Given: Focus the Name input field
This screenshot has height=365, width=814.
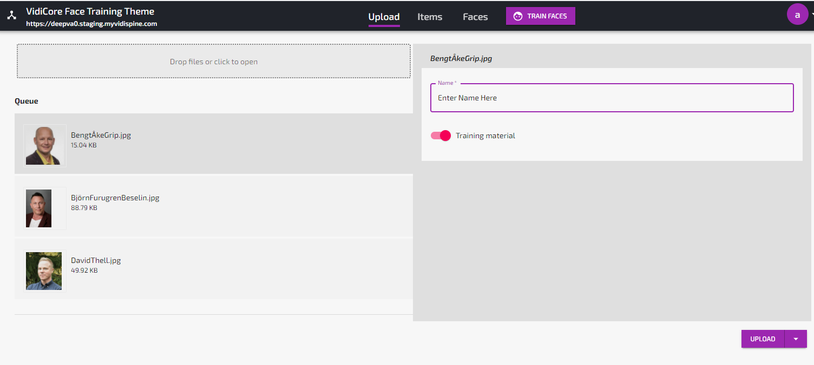Looking at the screenshot, I should [x=612, y=98].
